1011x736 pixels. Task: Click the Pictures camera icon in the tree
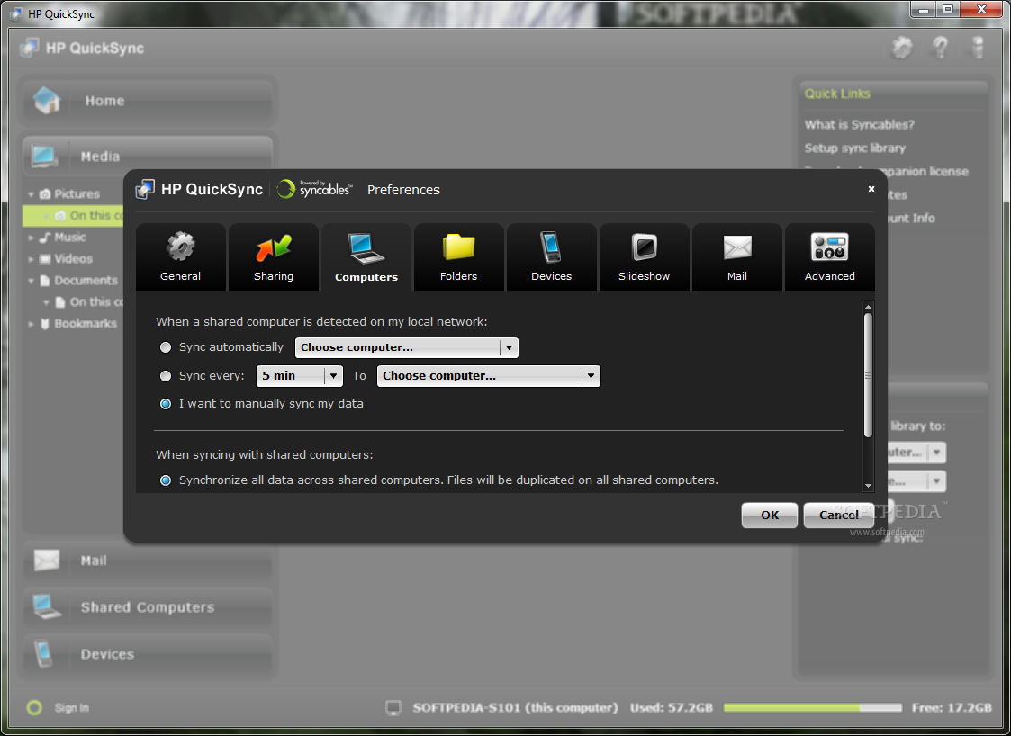pyautogui.click(x=45, y=194)
